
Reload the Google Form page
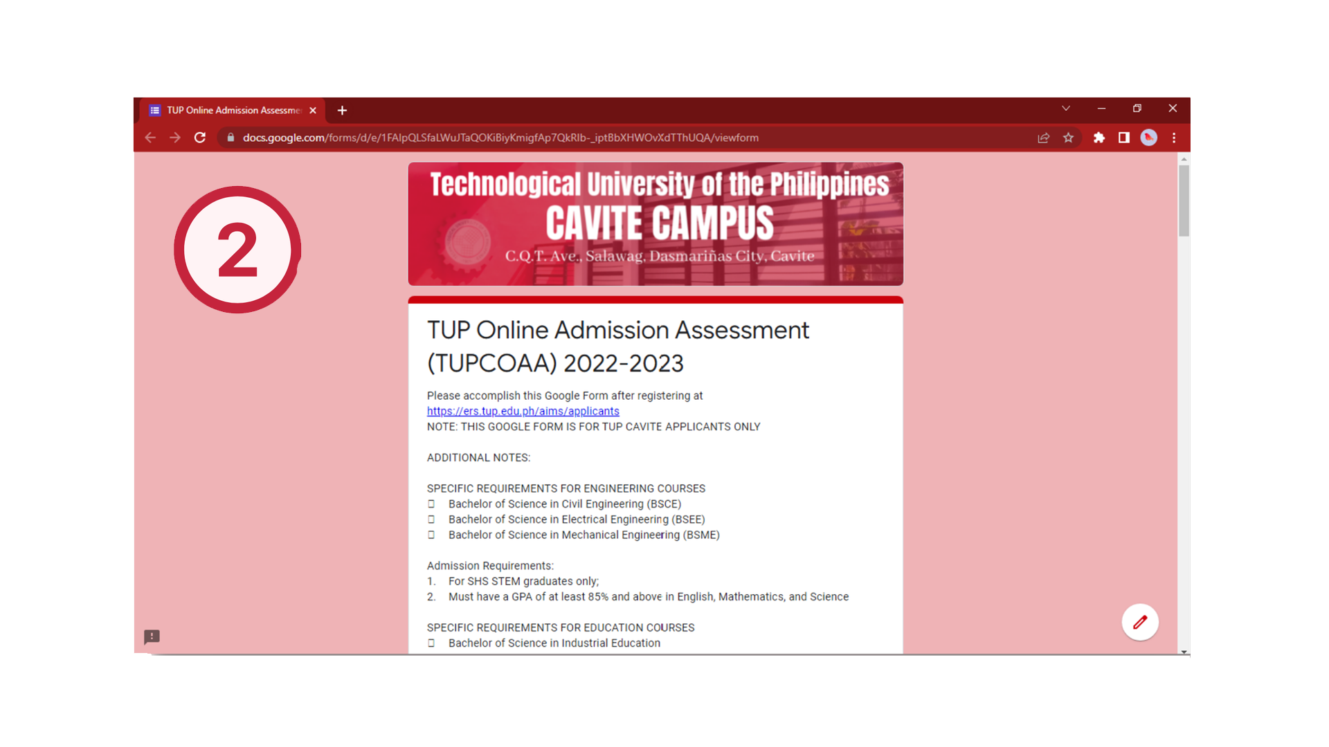200,138
